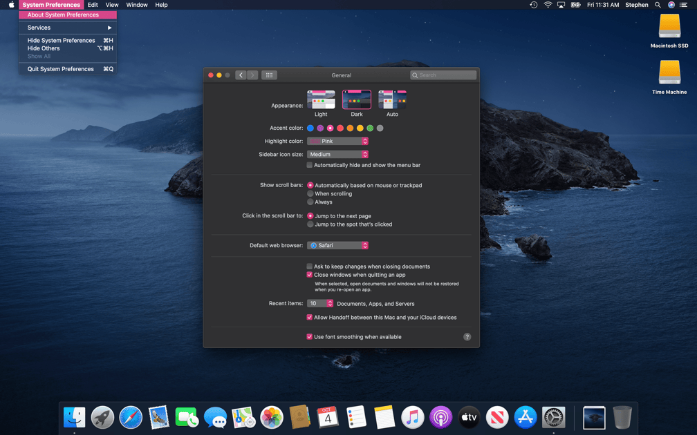The height and width of the screenshot is (435, 697).
Task: Open the View menu
Action: coord(112,5)
